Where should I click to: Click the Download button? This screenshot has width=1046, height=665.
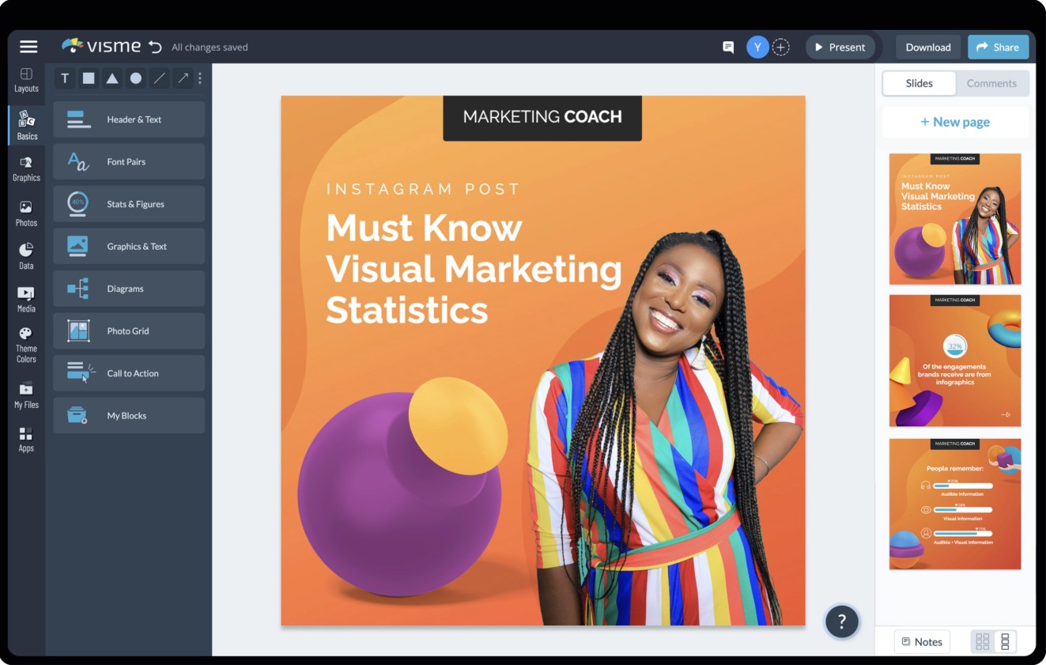pos(927,47)
